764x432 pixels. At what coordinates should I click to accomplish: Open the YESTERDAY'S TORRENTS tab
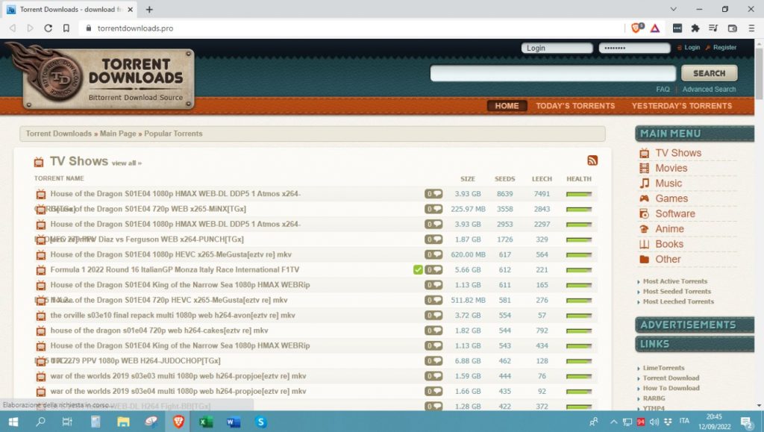pos(682,106)
